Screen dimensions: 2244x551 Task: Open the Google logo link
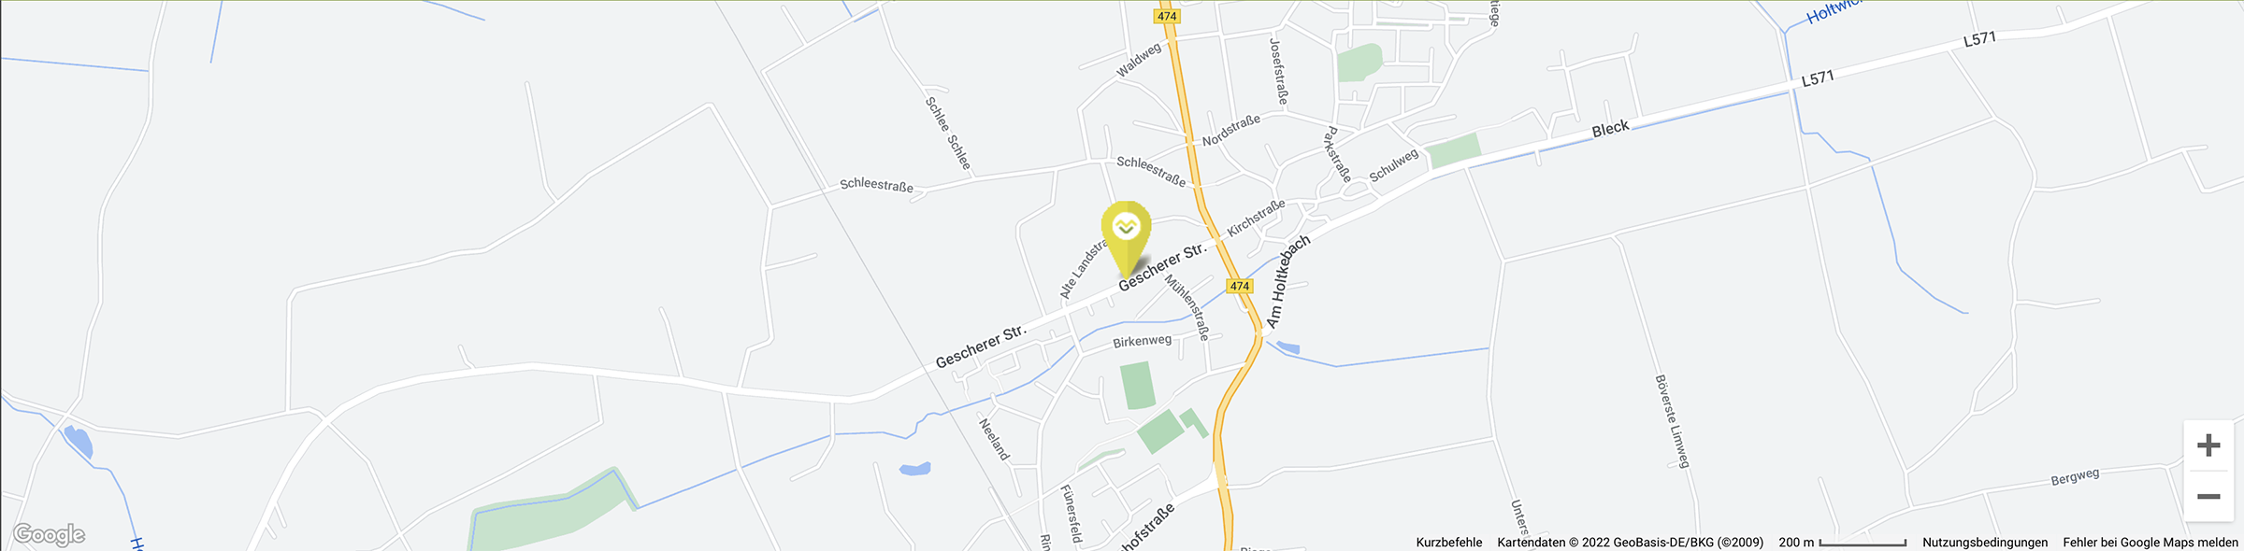coord(49,534)
